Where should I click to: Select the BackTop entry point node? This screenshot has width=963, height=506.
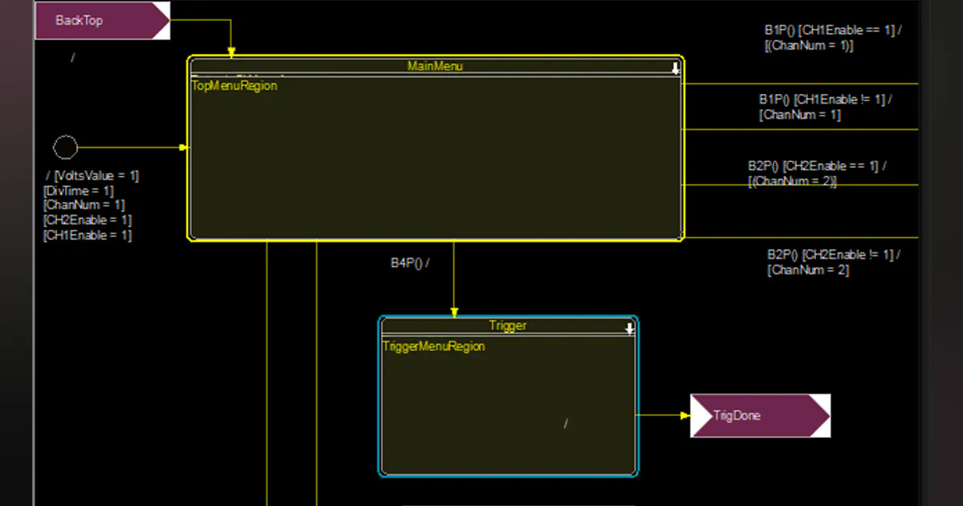pos(102,20)
